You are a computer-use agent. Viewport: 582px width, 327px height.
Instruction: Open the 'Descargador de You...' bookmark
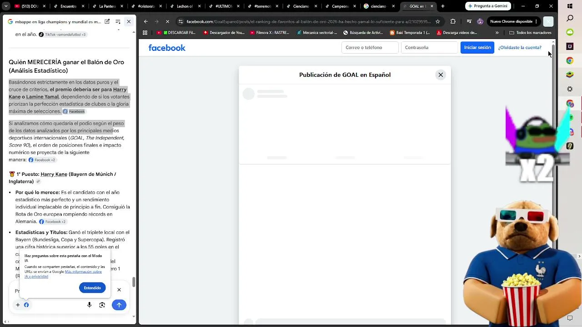224,33
